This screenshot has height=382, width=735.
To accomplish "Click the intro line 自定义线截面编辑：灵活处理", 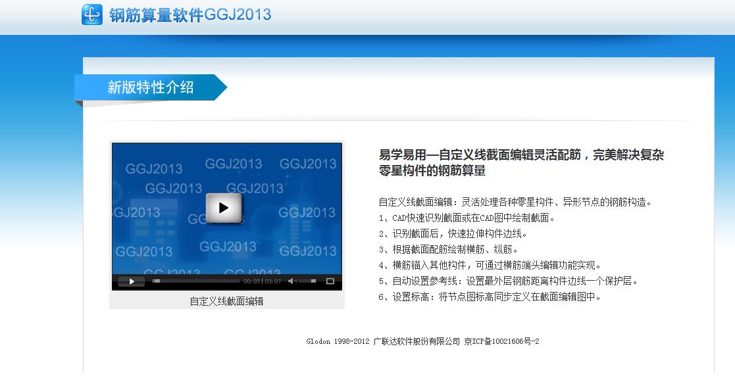I will pyautogui.click(x=515, y=203).
